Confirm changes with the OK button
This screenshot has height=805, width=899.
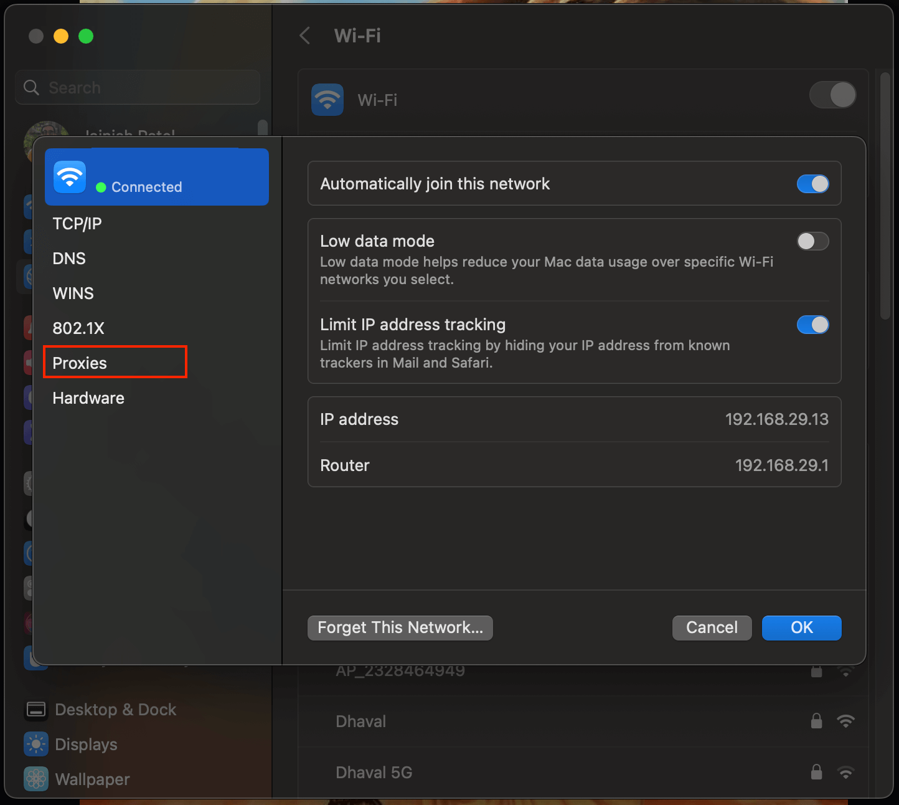pos(801,627)
